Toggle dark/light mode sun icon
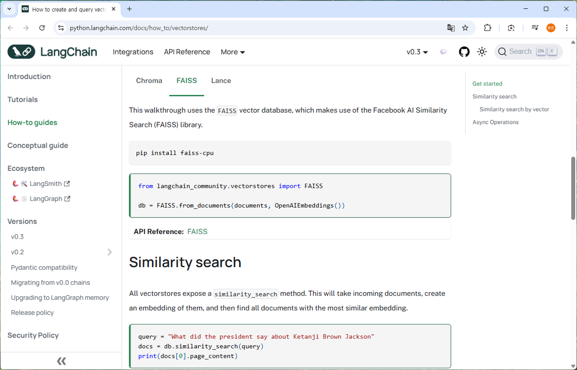 click(482, 52)
